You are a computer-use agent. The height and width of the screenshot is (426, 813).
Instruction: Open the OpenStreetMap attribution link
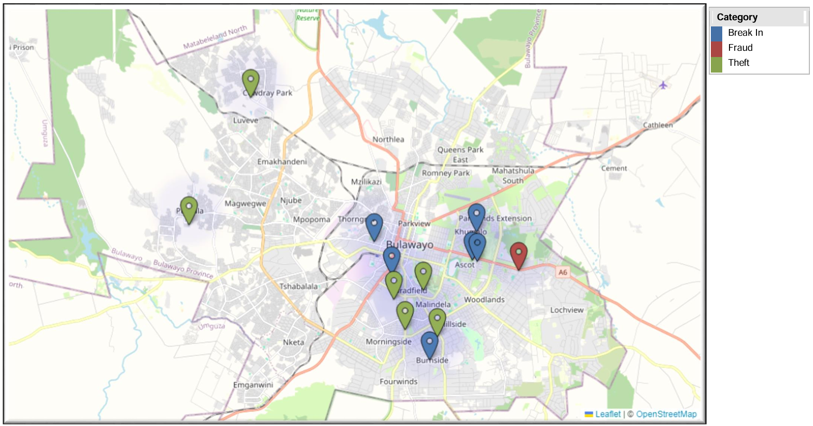(x=666, y=414)
